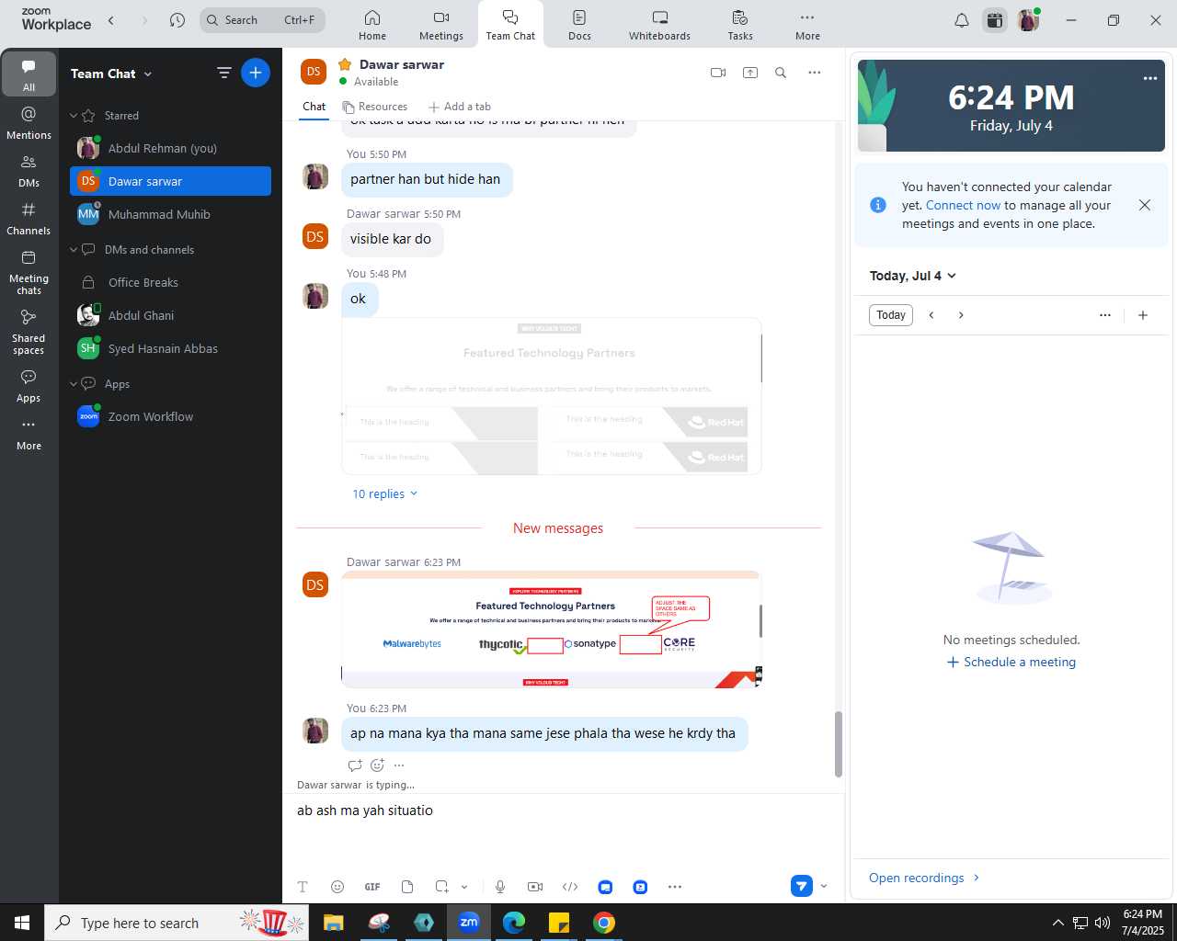Screen dimensions: 1177x941
Task: Open the notifications bell icon
Action: (x=962, y=20)
